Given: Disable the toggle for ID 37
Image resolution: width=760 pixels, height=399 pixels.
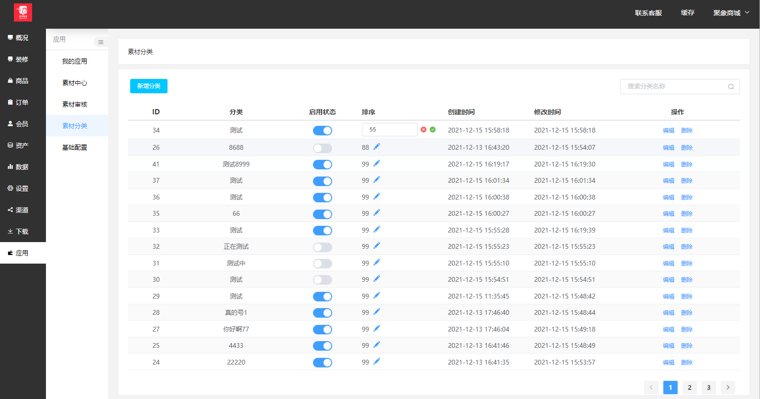Looking at the screenshot, I should pyautogui.click(x=323, y=181).
